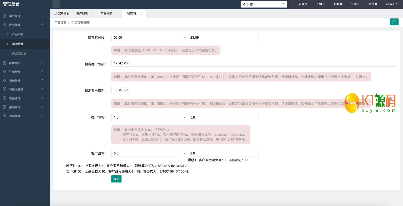Click the 活动管理 grid icon
The image size is (403, 206).
pos(4,116)
